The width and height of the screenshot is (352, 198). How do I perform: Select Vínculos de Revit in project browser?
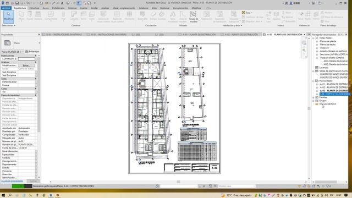328,104
